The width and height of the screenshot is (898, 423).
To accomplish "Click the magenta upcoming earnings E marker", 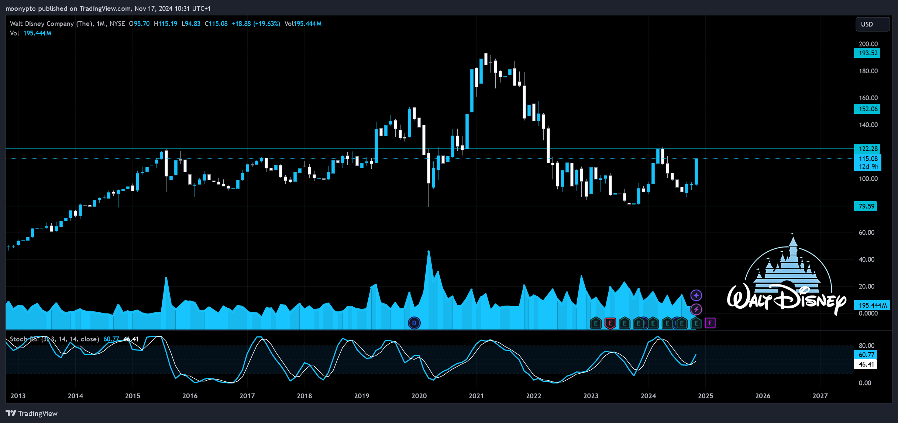I will point(710,323).
